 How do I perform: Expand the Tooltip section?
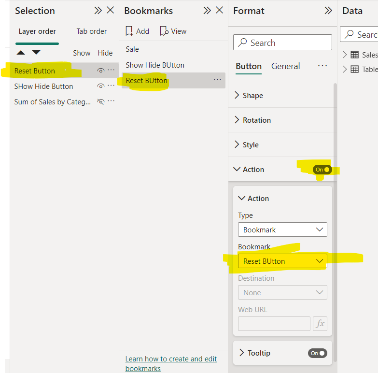click(241, 353)
